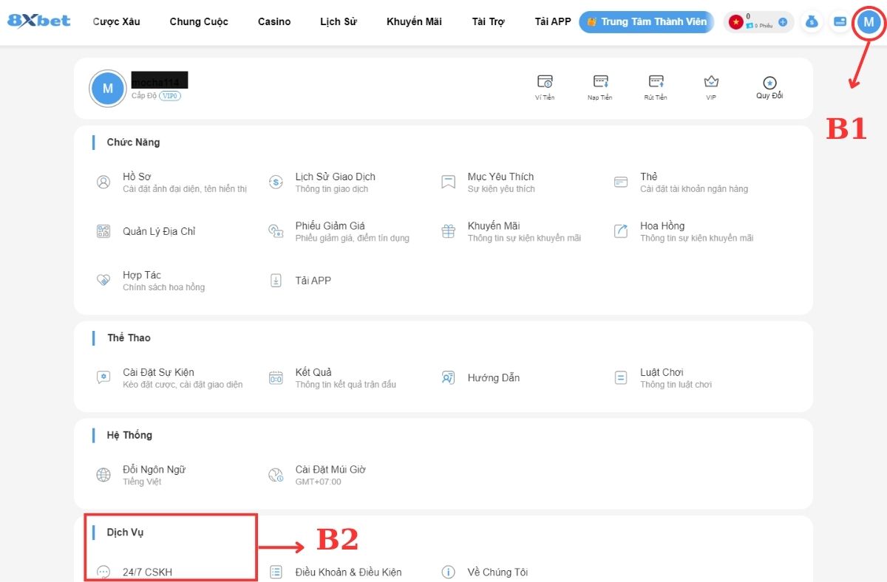Viewport: 887px width, 582px height.
Task: Click the bank card icon in the header
Action: 840,22
